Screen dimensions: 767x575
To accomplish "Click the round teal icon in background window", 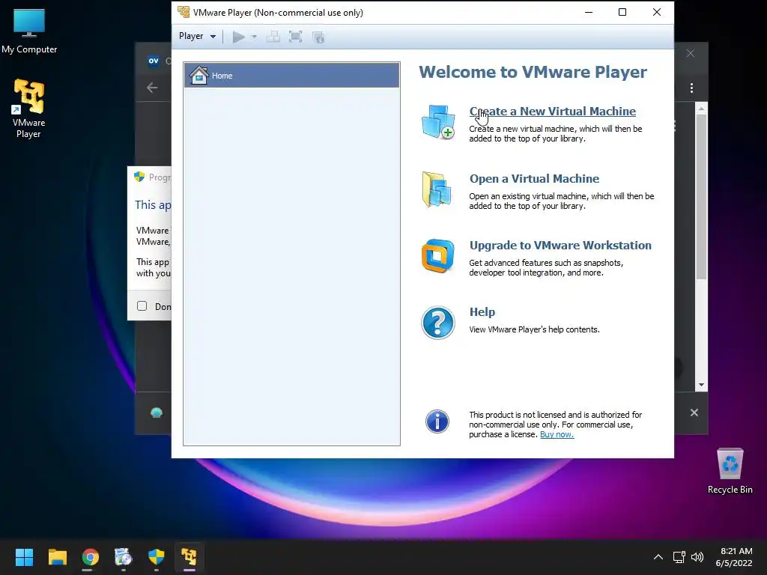I will (x=157, y=413).
